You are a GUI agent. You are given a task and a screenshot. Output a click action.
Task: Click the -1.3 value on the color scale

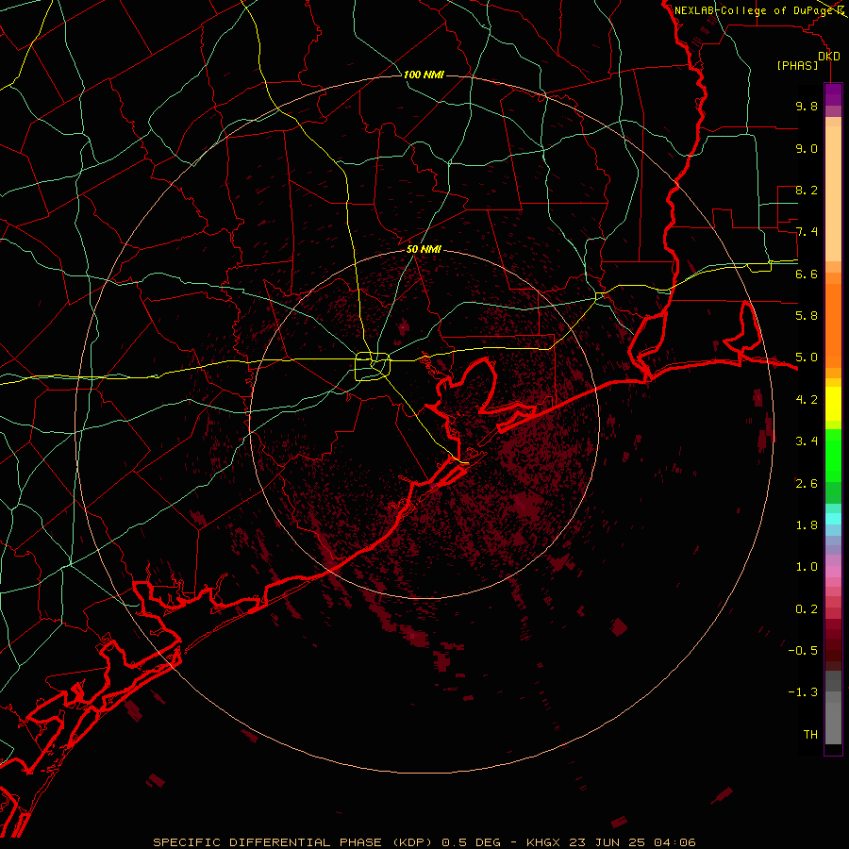[803, 692]
